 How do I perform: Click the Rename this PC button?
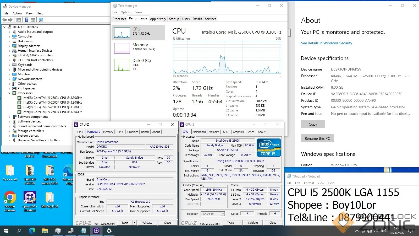coord(317,138)
